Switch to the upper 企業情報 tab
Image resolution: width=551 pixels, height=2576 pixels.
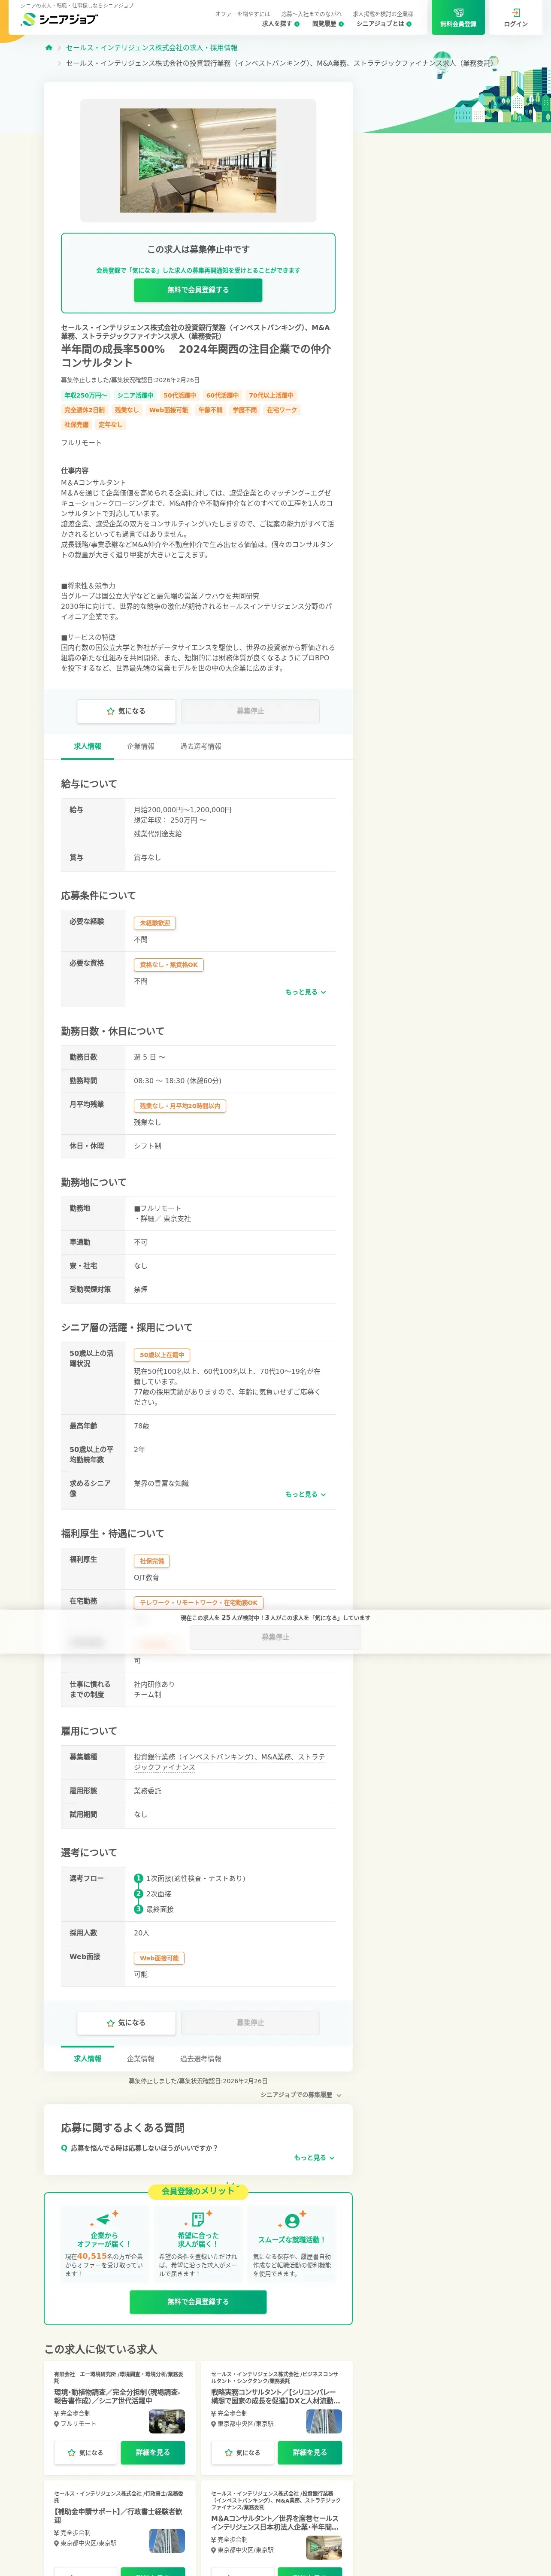pyautogui.click(x=141, y=746)
